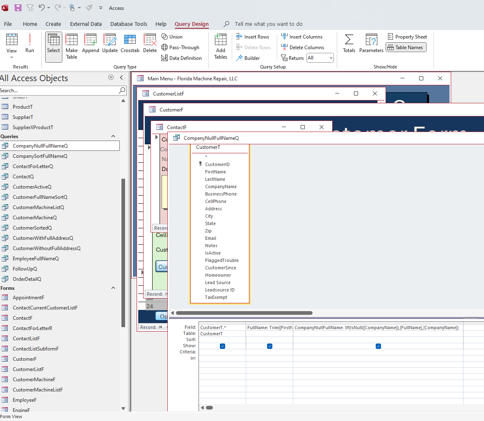484x421 pixels.
Task: Click the Run query icon
Action: click(30, 43)
